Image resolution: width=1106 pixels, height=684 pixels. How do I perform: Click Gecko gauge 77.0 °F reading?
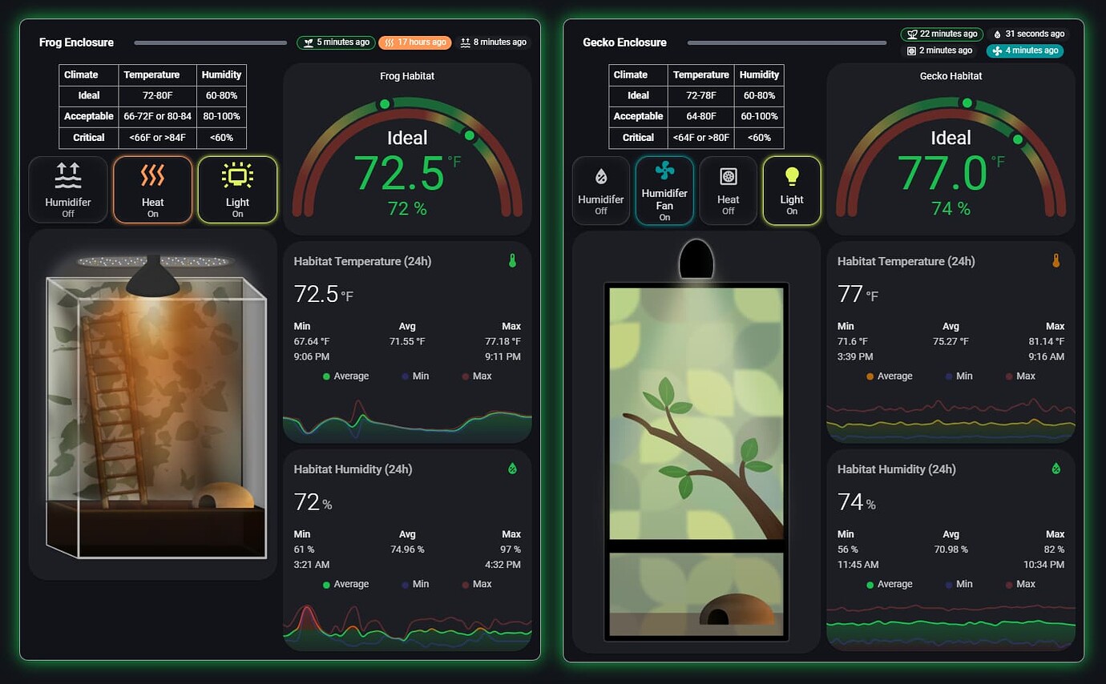[951, 173]
